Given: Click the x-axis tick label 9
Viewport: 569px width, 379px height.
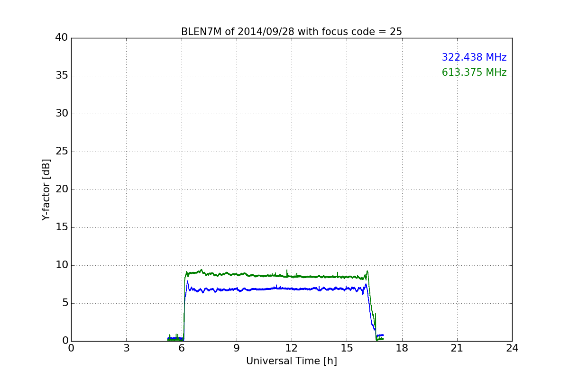Looking at the screenshot, I should coord(237,348).
